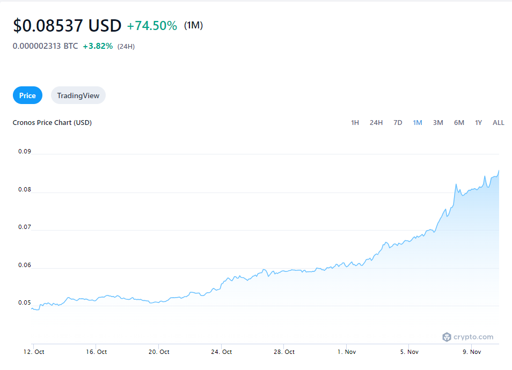Click the $0.08537 USD price value
This screenshot has width=512, height=370.
67,25
